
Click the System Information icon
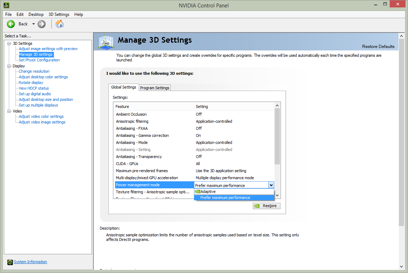10,262
